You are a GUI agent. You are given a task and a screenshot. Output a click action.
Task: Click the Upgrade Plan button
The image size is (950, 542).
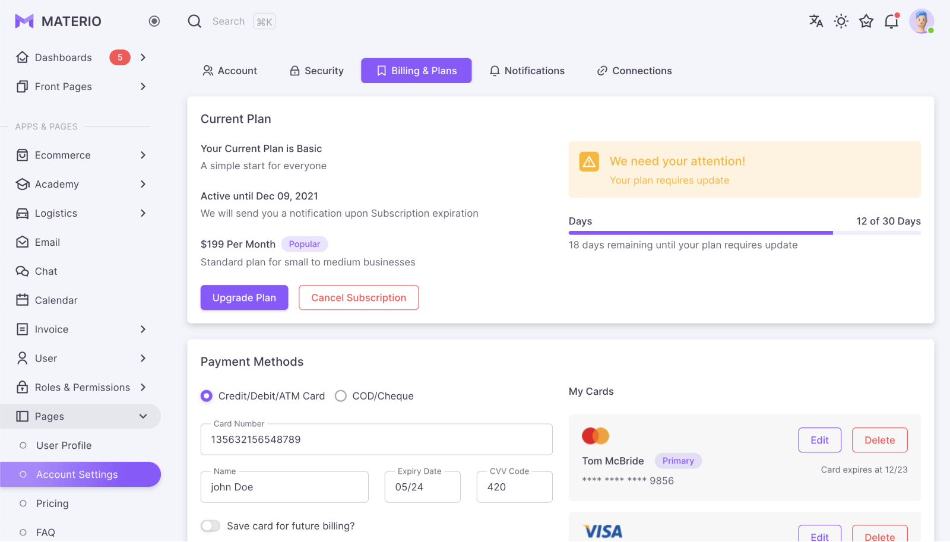[x=244, y=297]
